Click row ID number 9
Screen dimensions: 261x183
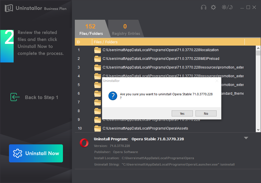pos(79,120)
